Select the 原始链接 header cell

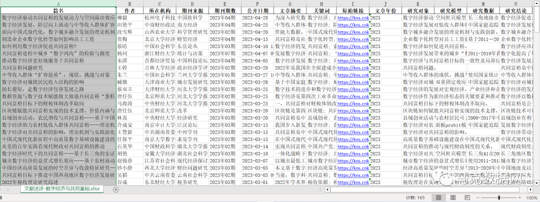[x=353, y=10]
